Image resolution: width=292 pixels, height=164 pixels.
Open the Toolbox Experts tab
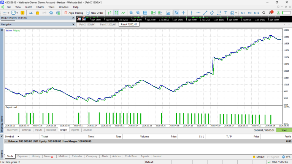[145, 156]
